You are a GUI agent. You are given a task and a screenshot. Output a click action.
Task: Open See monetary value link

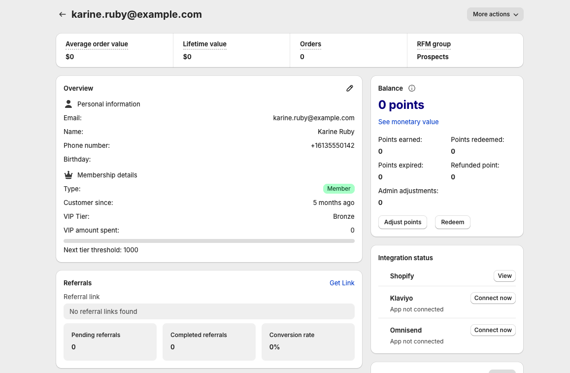408,122
